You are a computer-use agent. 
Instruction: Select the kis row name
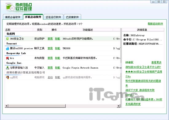coord(12,58)
